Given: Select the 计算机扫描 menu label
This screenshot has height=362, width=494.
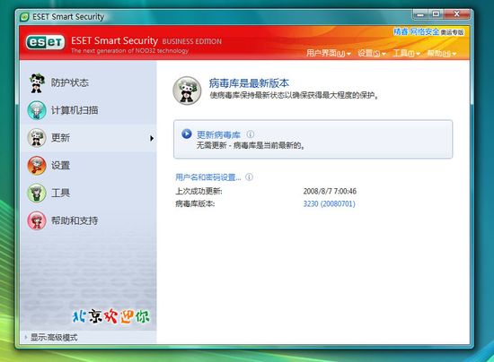Looking at the screenshot, I should 75,110.
